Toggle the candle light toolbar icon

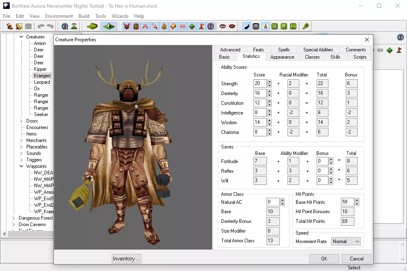(265, 26)
